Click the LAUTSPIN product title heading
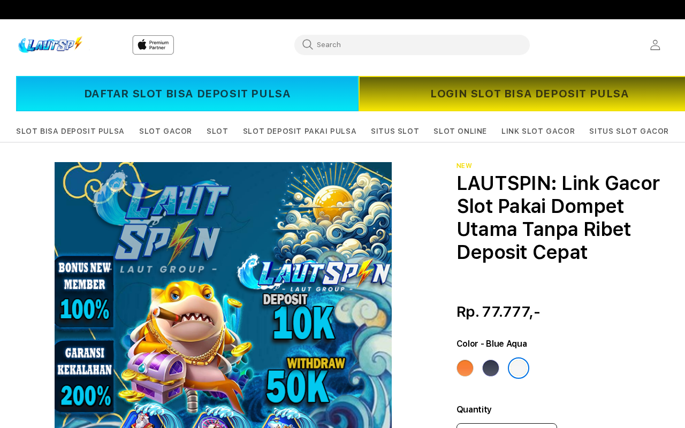This screenshot has height=428, width=685. 558,218
